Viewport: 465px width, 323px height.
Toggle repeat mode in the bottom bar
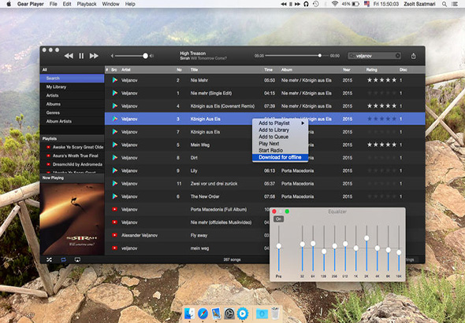click(x=64, y=259)
